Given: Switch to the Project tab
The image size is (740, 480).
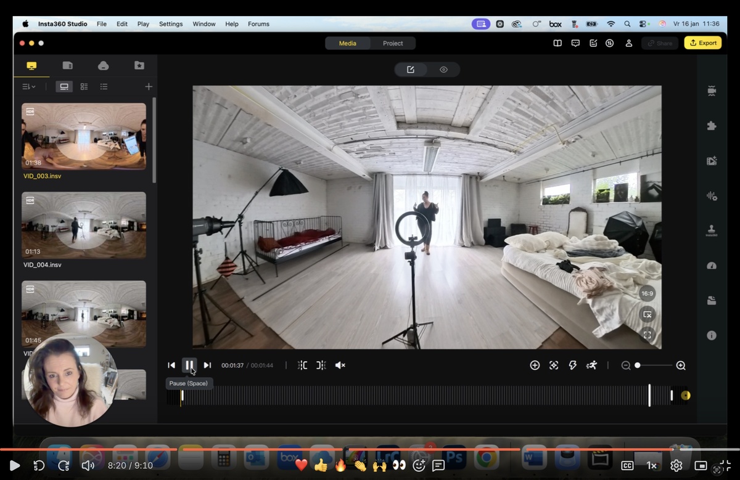Looking at the screenshot, I should coord(393,43).
